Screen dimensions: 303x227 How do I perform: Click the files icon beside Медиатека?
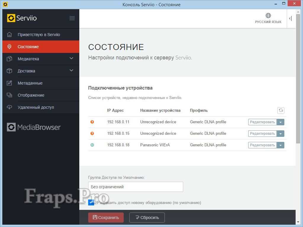9,59
